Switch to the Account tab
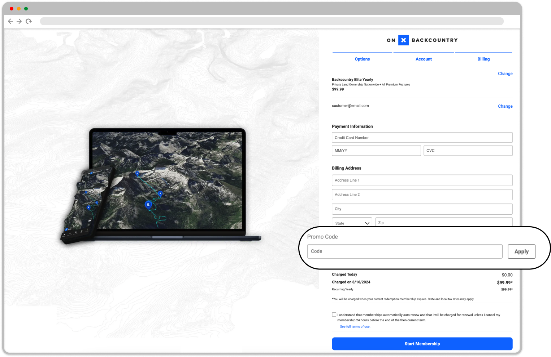Image resolution: width=551 pixels, height=357 pixels. pos(424,59)
